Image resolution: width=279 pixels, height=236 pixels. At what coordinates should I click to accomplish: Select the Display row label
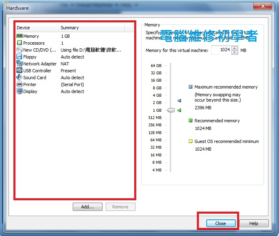click(x=30, y=91)
